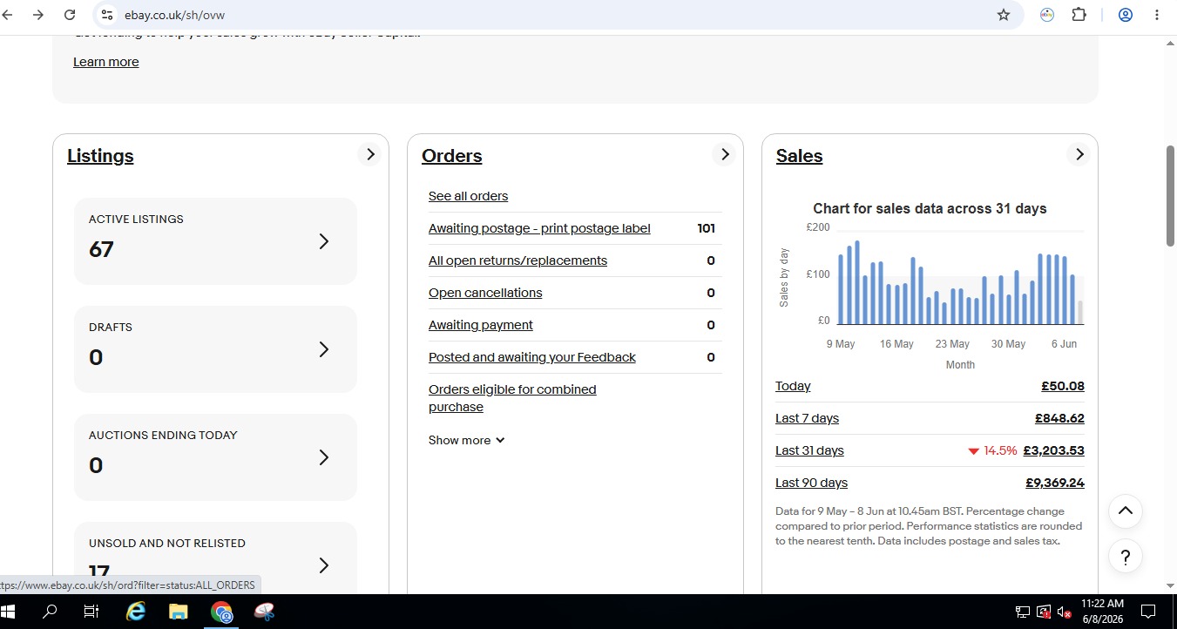
Task: Open Chrome three-dot menu
Action: (1157, 15)
